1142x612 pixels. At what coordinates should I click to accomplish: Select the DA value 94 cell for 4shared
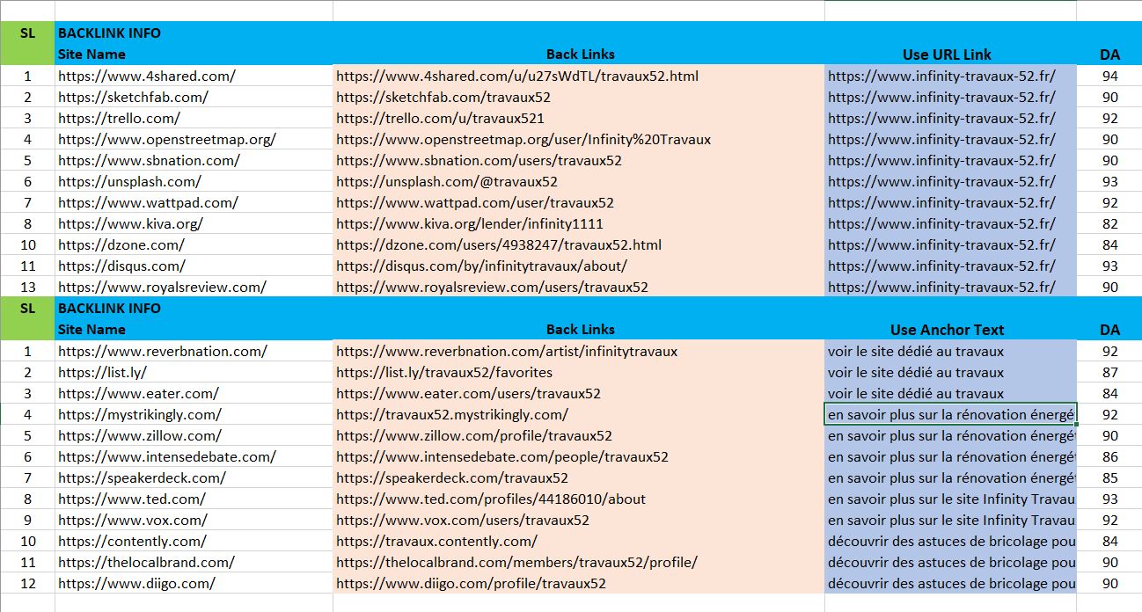(x=1110, y=76)
